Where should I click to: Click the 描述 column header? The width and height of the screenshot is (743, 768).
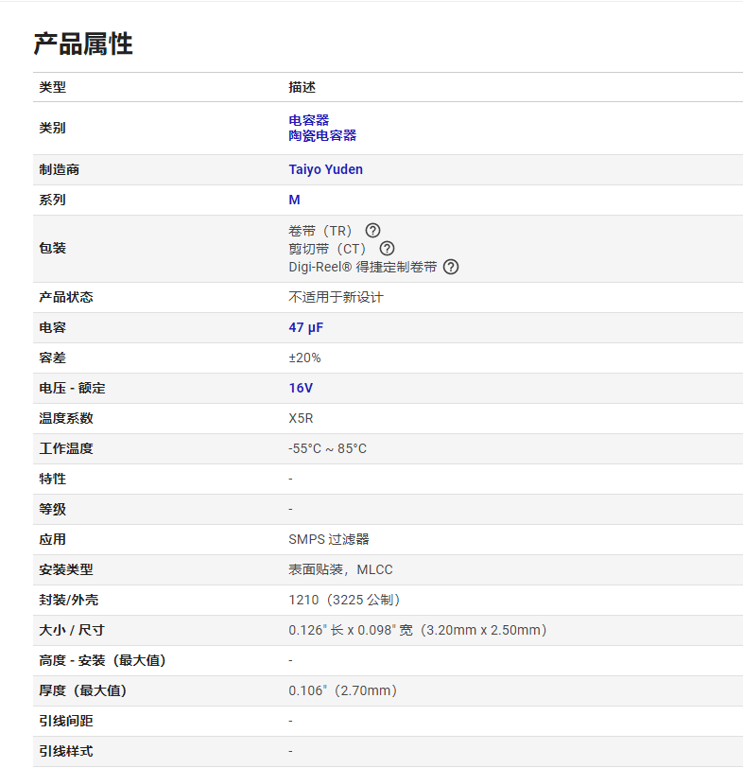[x=302, y=87]
